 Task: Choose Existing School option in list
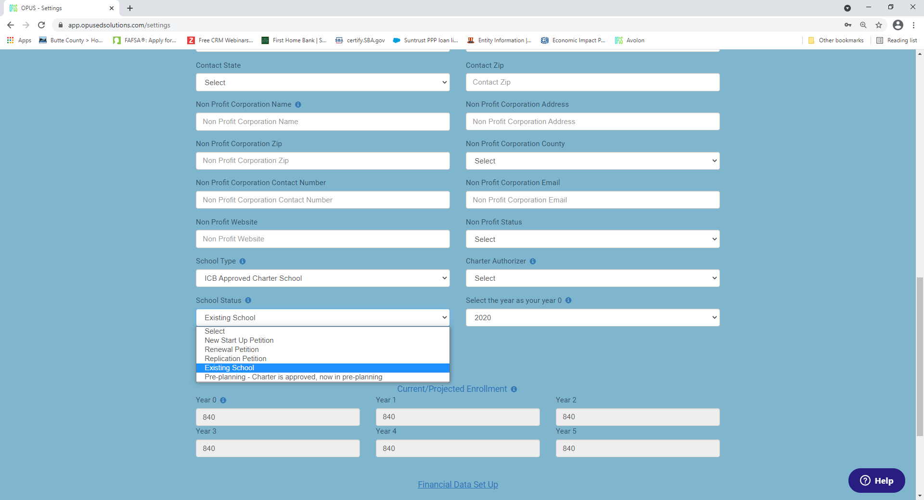click(323, 368)
